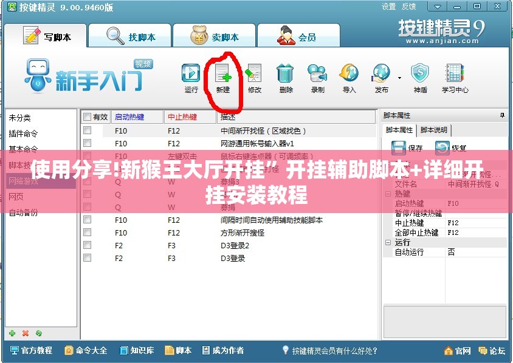Screen dimensions: 513x363
Task: Open 命令大全 command reference
Action: click(x=86, y=351)
